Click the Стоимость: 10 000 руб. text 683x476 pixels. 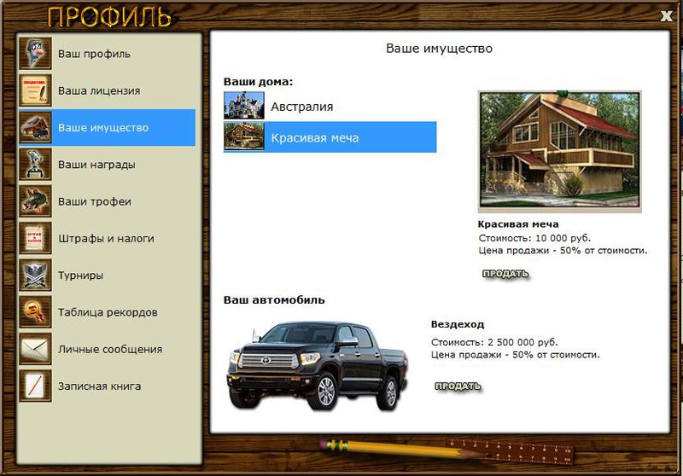pos(534,238)
